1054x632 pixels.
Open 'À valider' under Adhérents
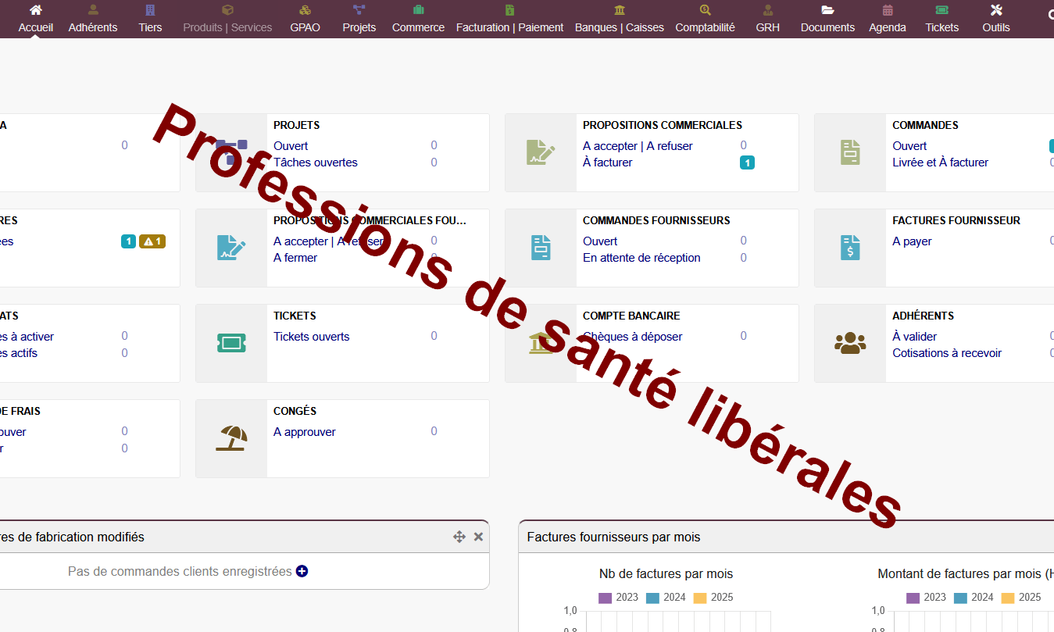[914, 337]
